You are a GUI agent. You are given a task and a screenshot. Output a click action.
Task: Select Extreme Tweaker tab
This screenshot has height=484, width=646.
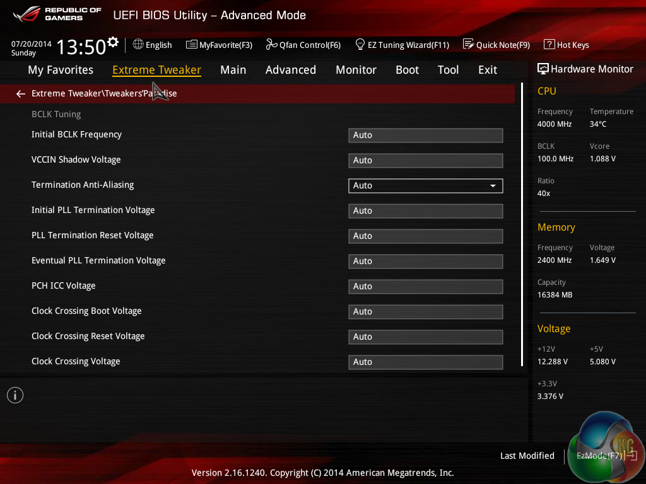(x=156, y=70)
